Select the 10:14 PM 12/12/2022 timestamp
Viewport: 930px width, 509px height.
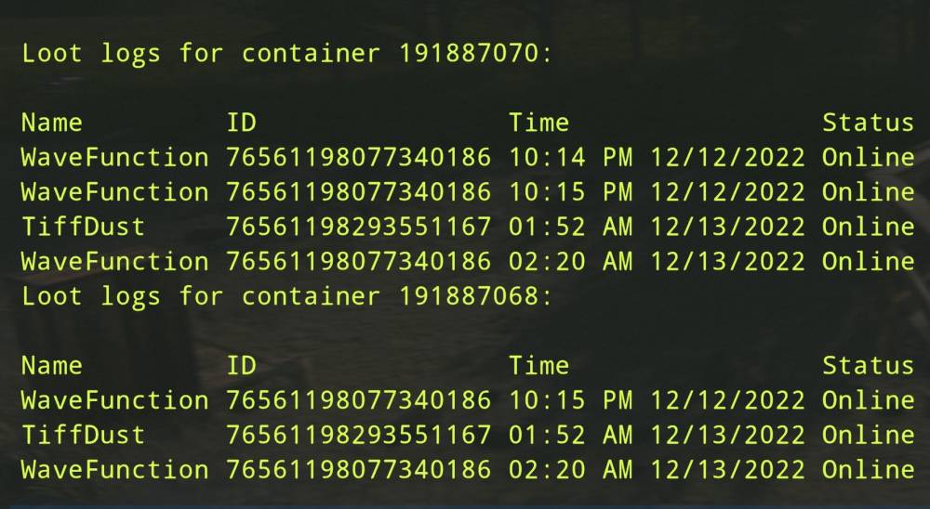coord(657,157)
